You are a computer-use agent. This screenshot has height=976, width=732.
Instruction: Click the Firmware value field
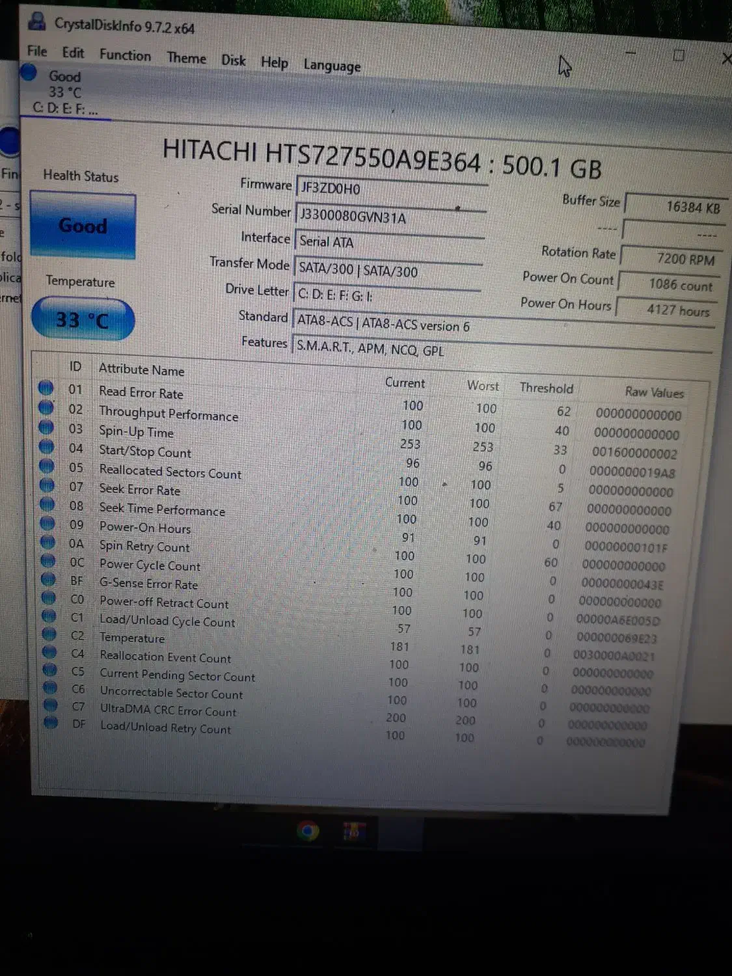pos(390,189)
